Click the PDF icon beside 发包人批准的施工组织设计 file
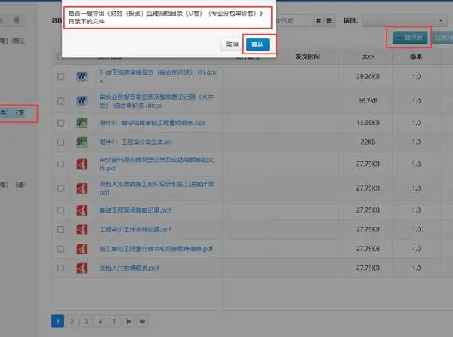Screen dimensions: 453x337 [82, 188]
